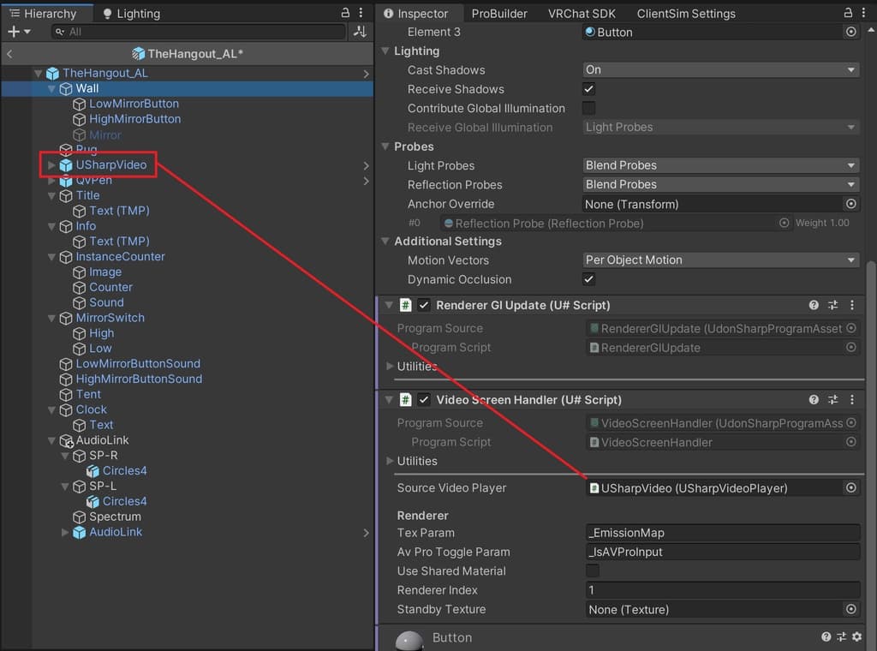Enable Contribute Global Illumination checkbox
Screen dimensions: 877x651
(x=589, y=109)
